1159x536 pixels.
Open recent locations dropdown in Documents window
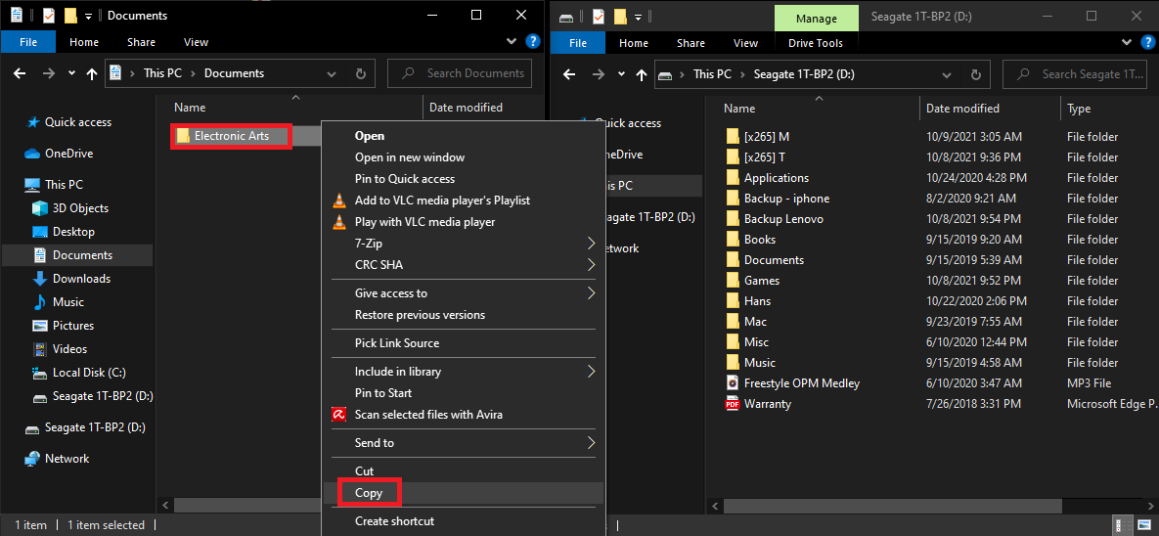point(71,73)
